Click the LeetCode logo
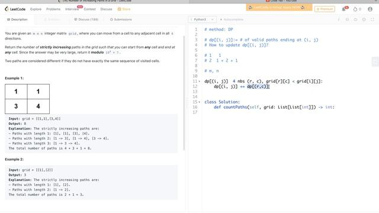The image size is (379, 213). click(x=15, y=9)
